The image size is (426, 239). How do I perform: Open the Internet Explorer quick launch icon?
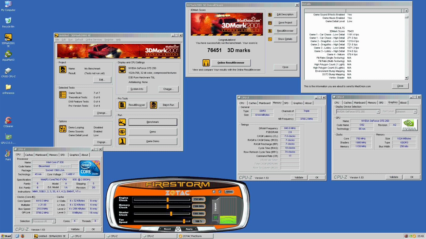[x=17, y=236]
